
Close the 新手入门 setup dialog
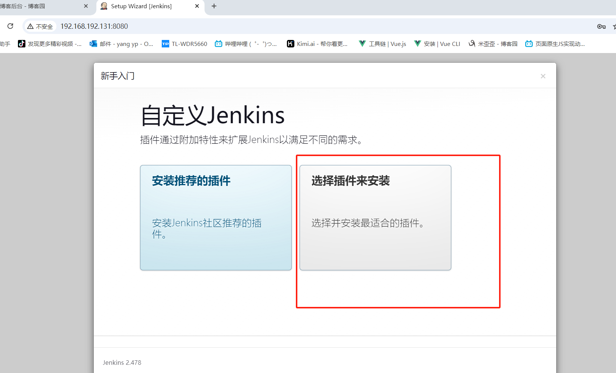543,76
